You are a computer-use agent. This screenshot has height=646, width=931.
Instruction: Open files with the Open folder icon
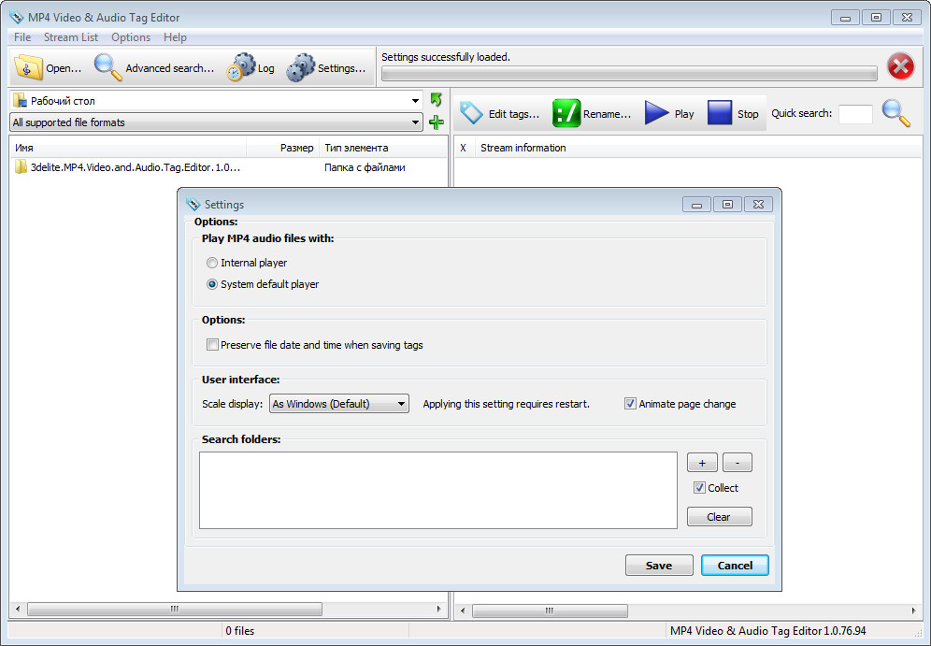[x=28, y=67]
